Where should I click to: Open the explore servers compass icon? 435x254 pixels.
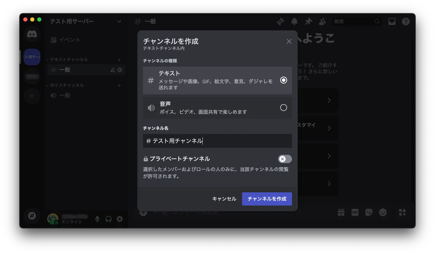point(32,216)
